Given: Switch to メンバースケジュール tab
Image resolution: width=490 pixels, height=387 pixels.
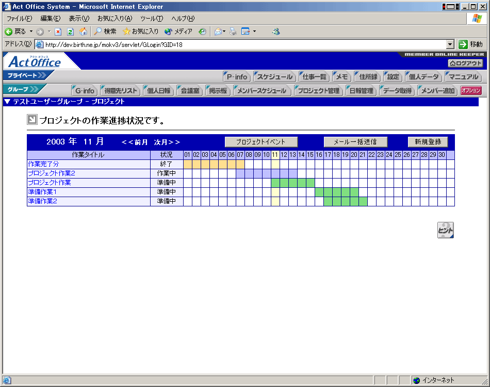Looking at the screenshot, I should (x=262, y=91).
